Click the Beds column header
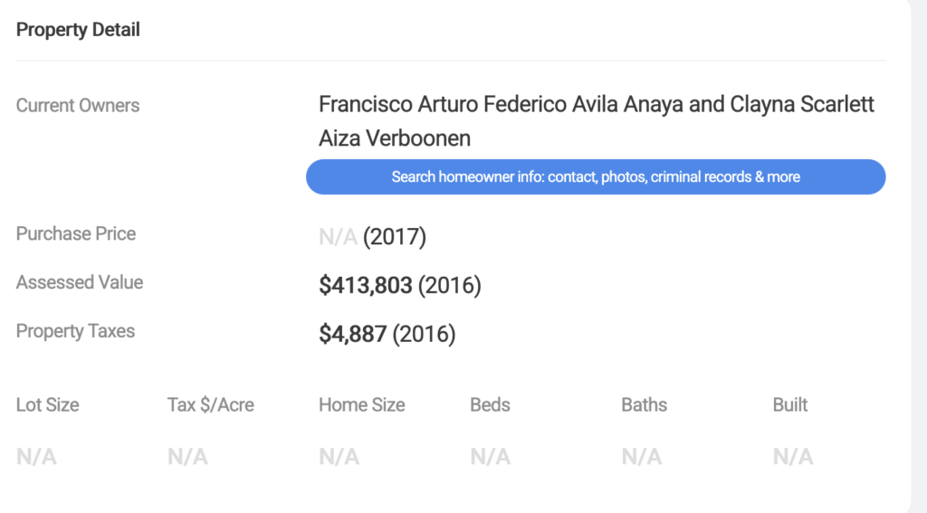 pyautogui.click(x=490, y=404)
